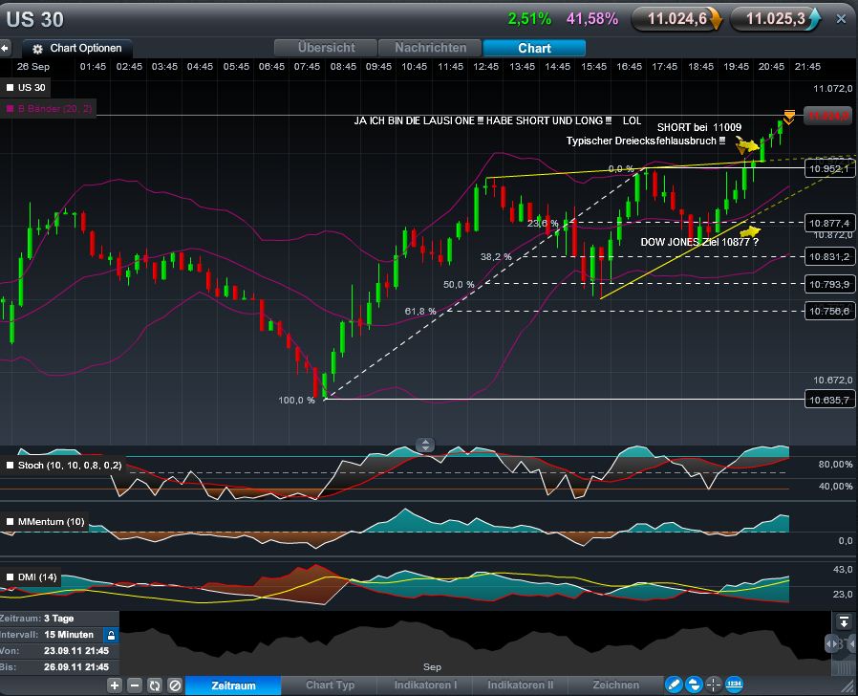
Task: Zoom out using the minus icon
Action: 133,685
